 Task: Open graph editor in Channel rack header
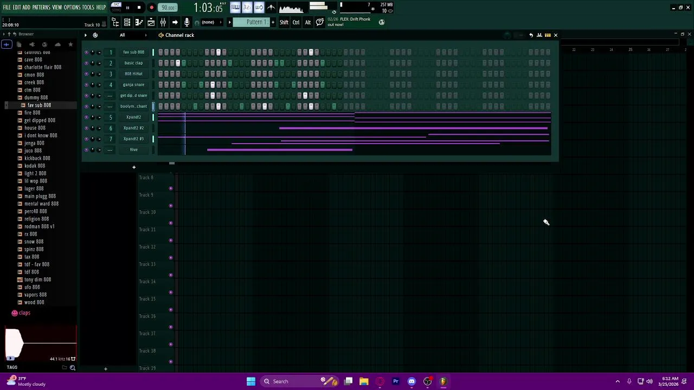[539, 35]
